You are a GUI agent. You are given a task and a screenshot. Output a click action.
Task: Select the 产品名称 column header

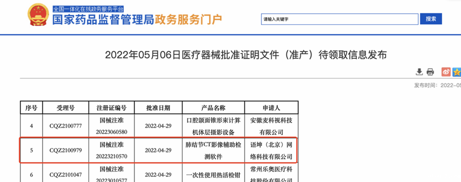213,108
